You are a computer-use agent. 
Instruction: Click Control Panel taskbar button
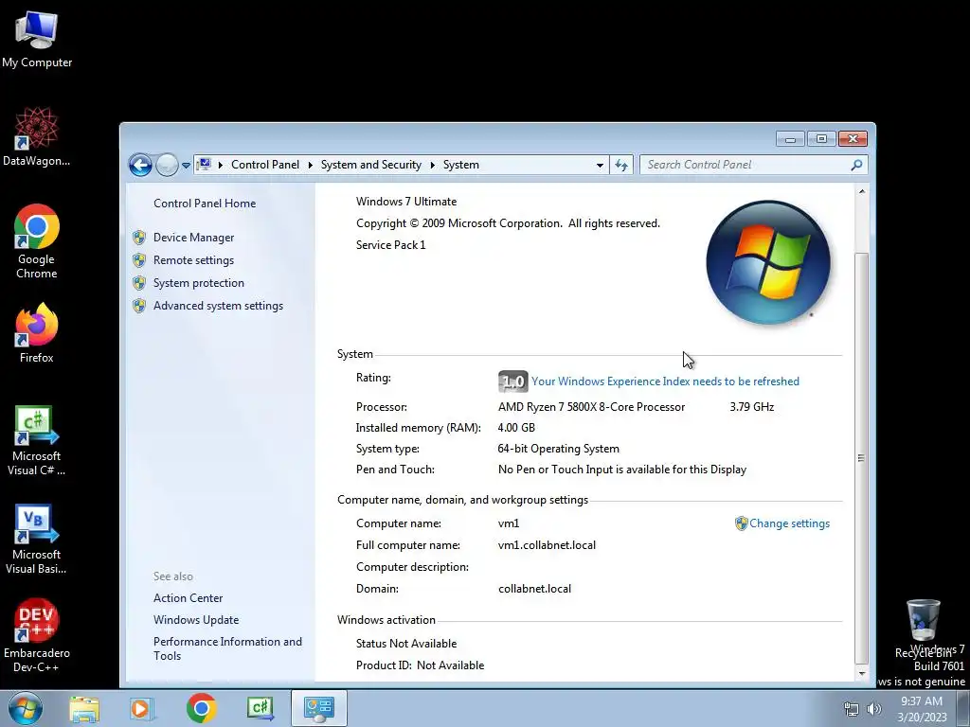(318, 708)
